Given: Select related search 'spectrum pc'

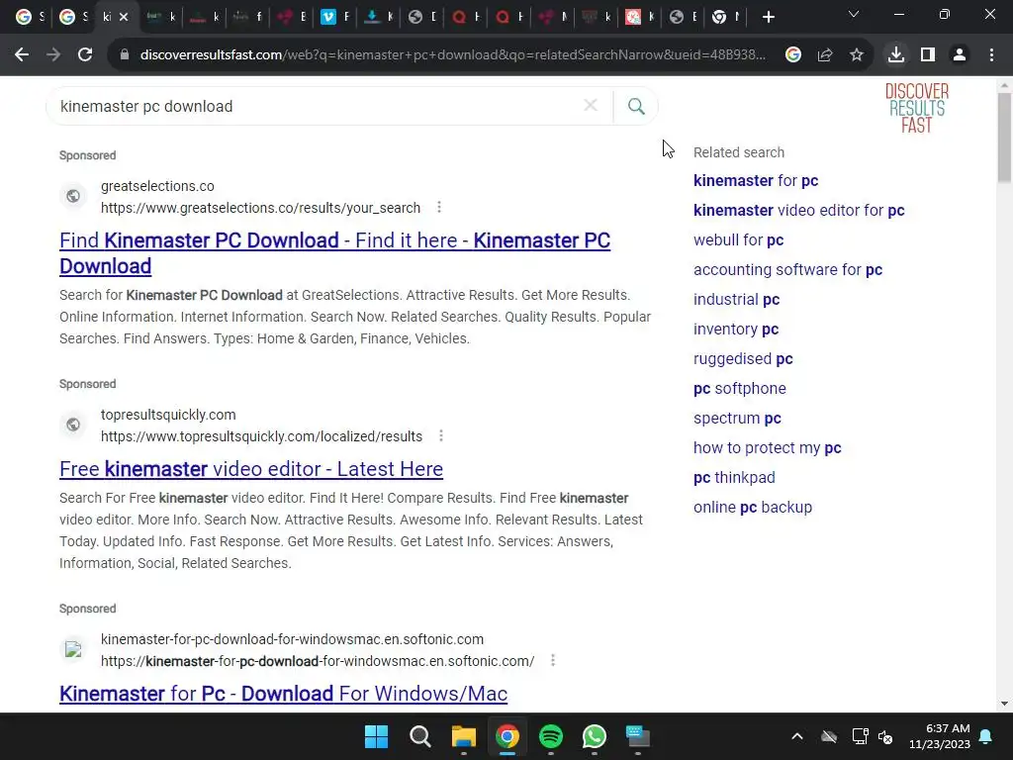Looking at the screenshot, I should [x=737, y=419].
